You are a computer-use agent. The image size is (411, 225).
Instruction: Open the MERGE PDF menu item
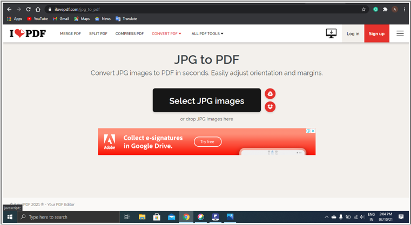pyautogui.click(x=70, y=33)
